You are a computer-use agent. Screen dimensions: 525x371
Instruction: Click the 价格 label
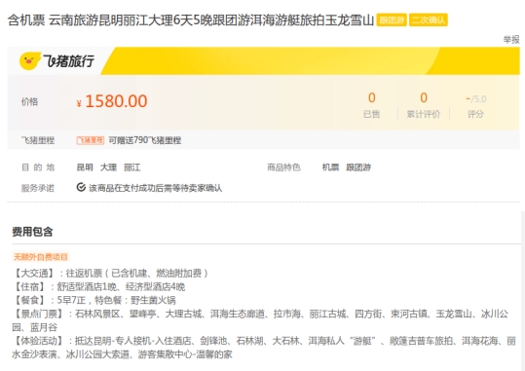(29, 102)
